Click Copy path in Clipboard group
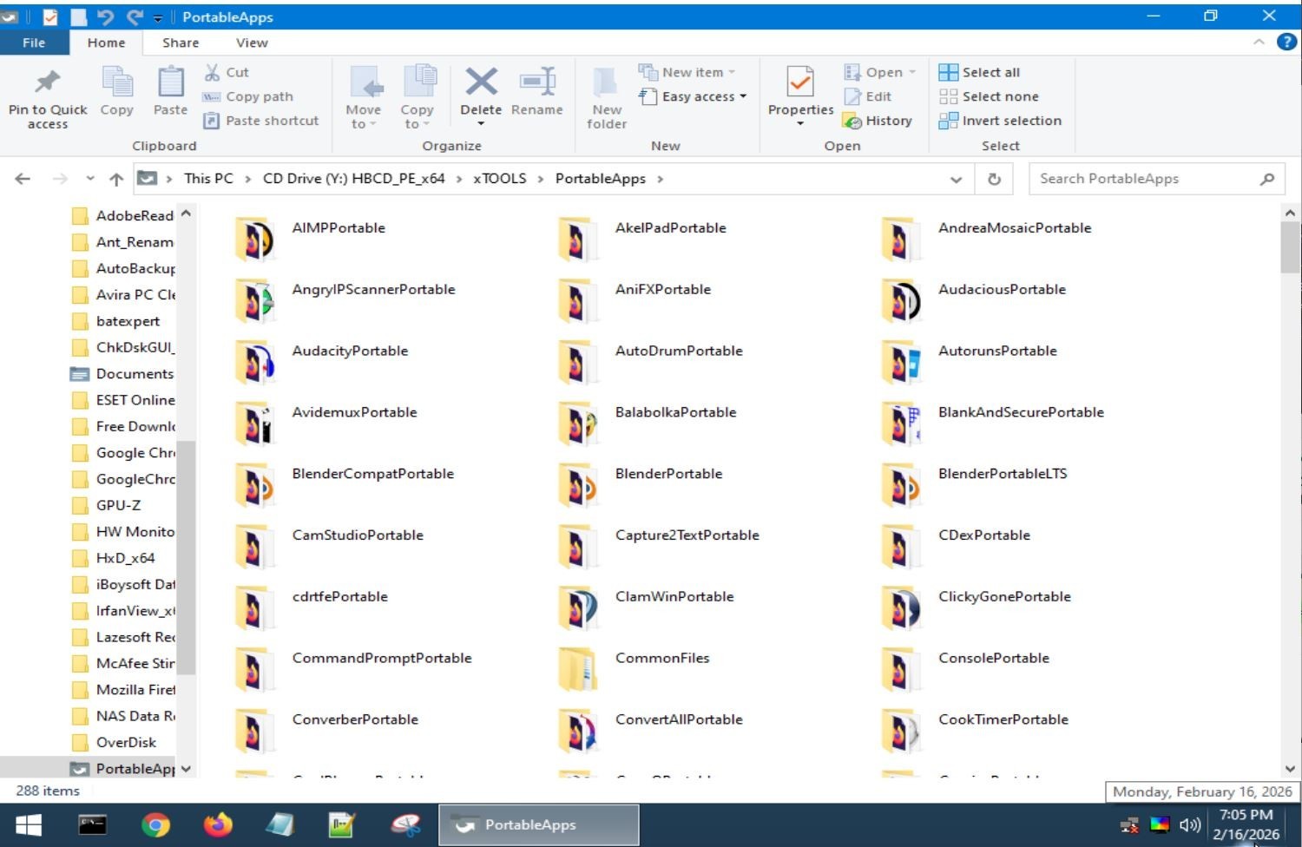Image resolution: width=1302 pixels, height=847 pixels. pyautogui.click(x=248, y=96)
